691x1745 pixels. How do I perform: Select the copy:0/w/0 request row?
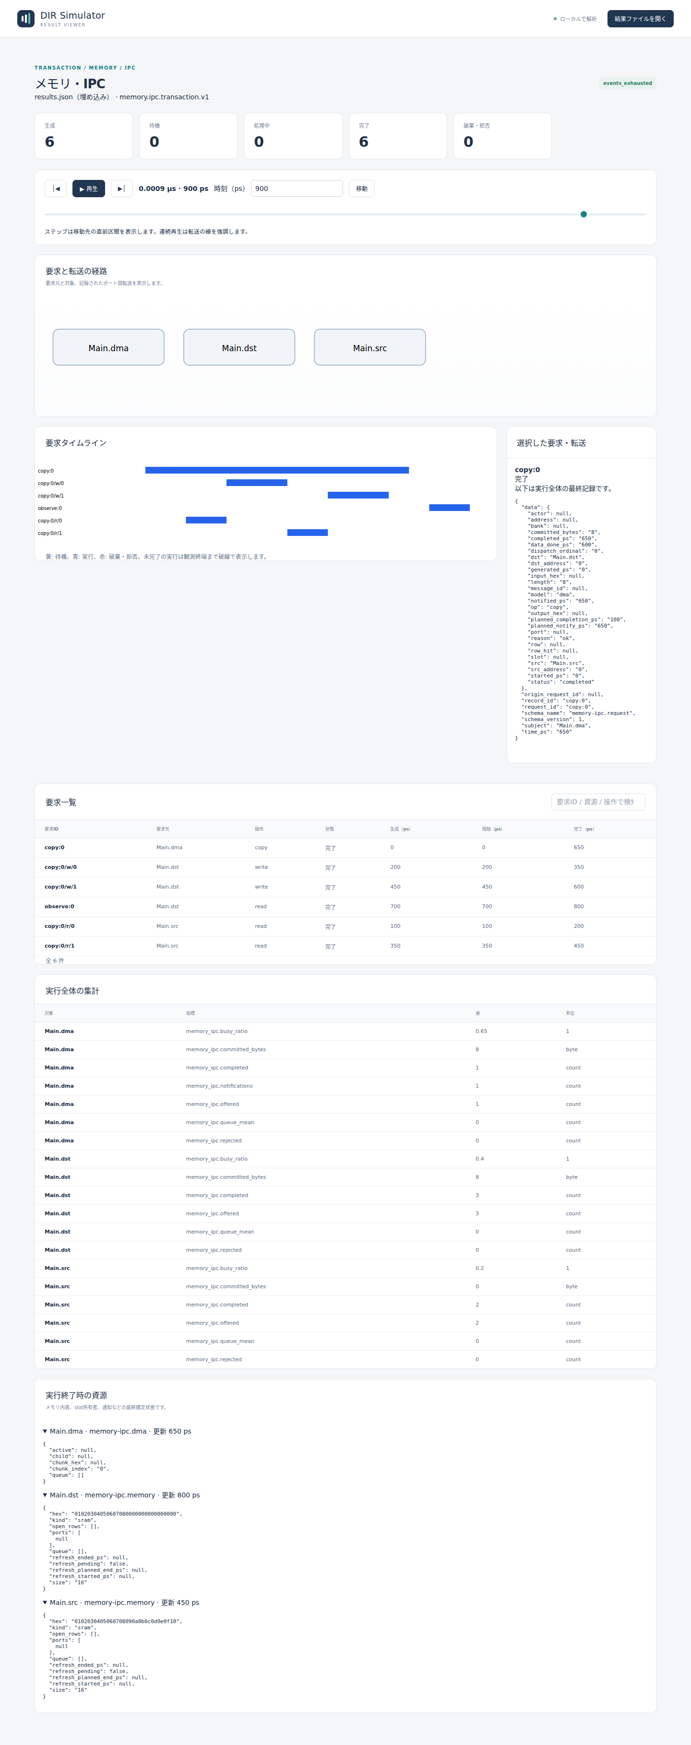[x=345, y=867]
